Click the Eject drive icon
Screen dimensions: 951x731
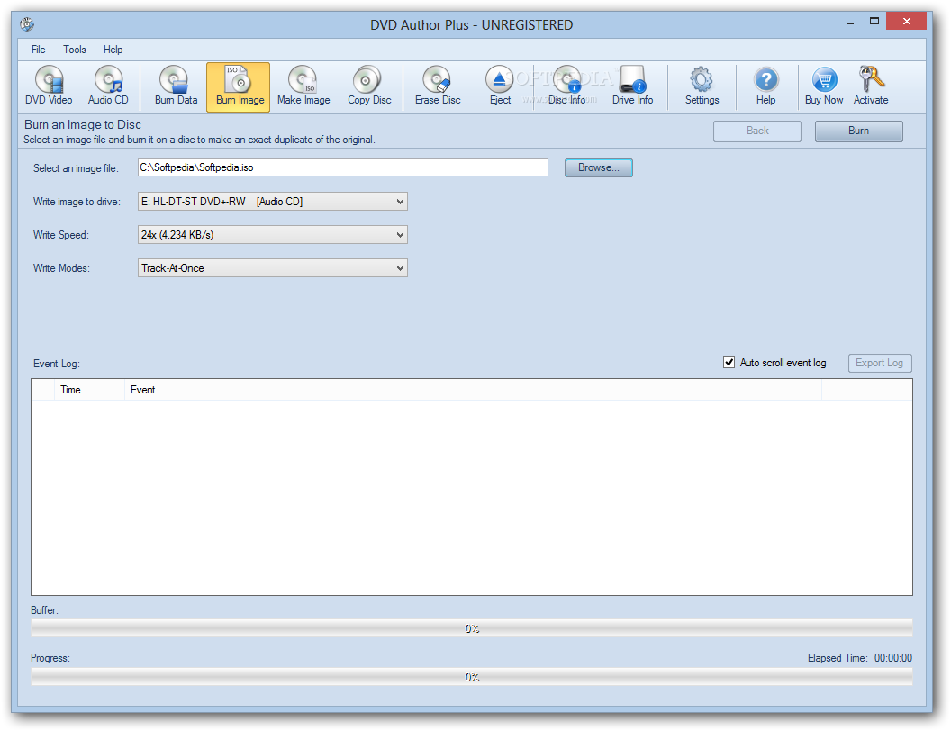[x=500, y=86]
